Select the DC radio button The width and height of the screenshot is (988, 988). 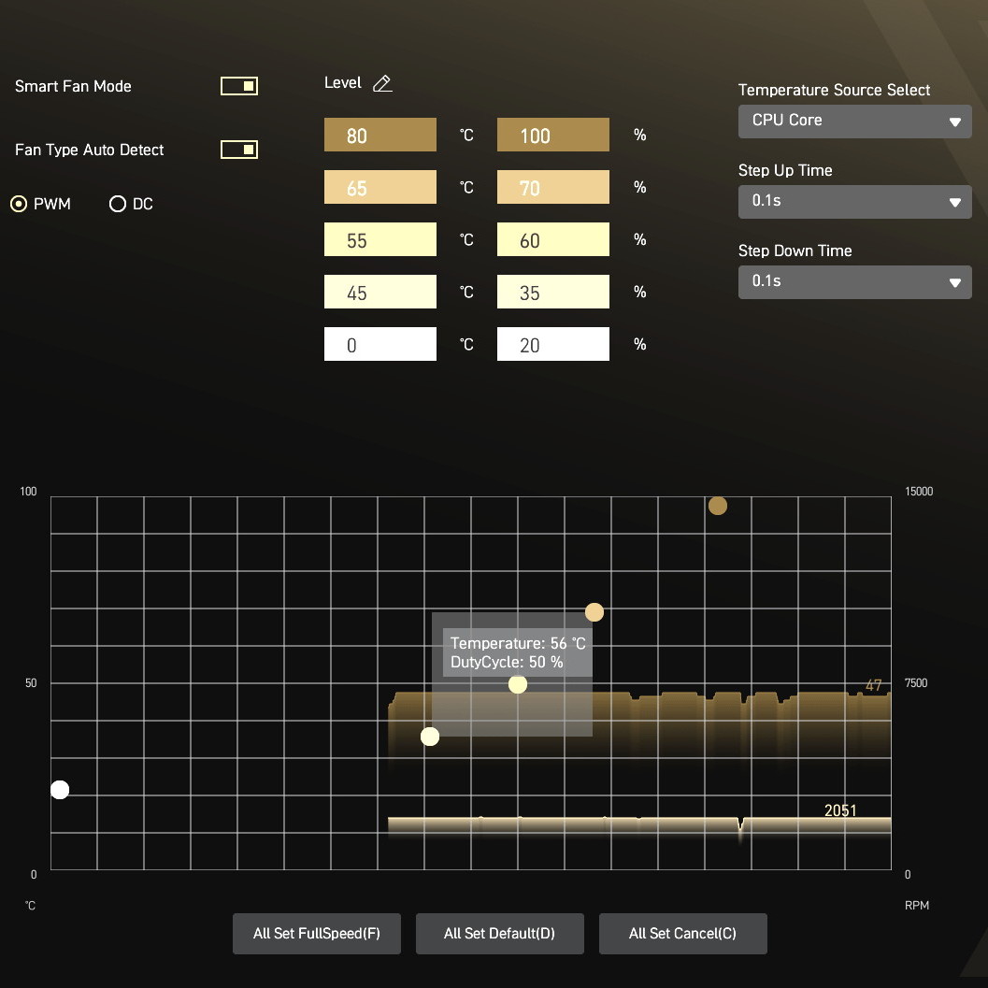click(x=118, y=204)
